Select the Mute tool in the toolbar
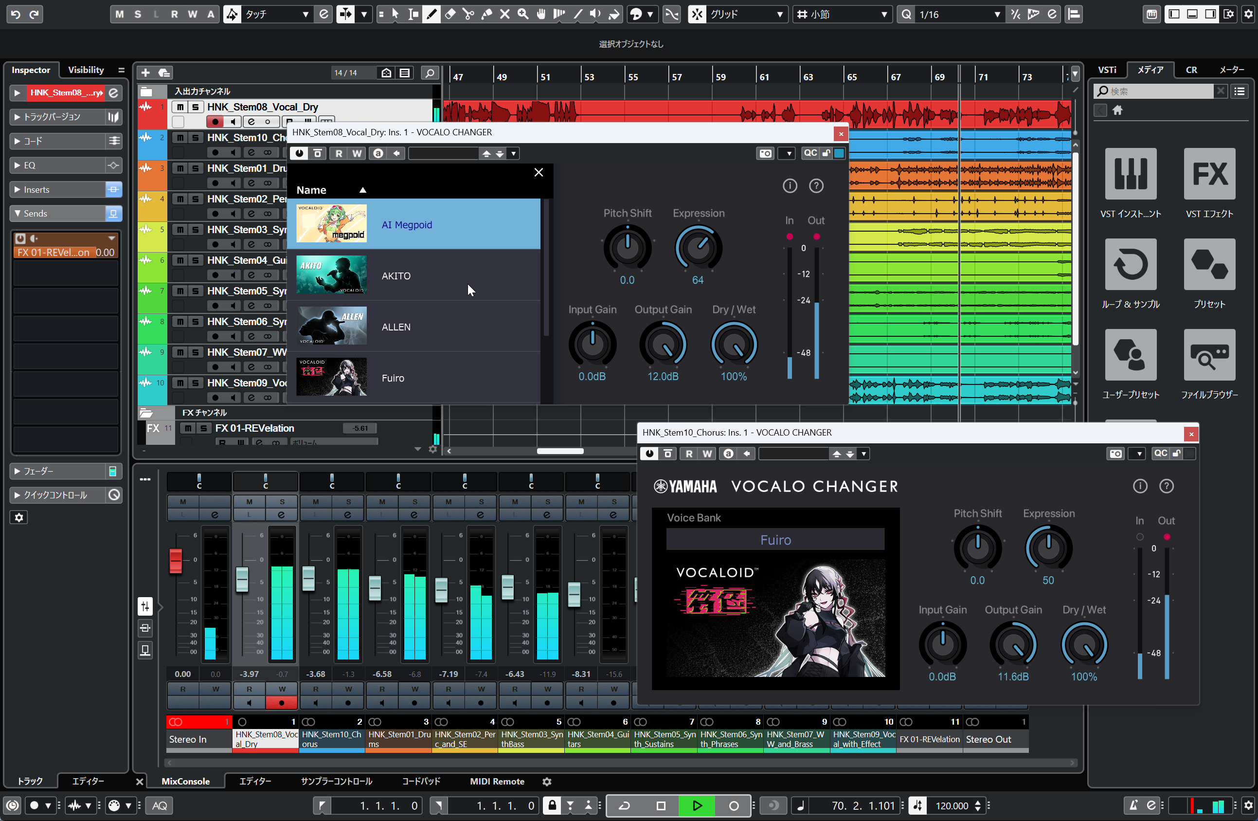 [x=504, y=14]
